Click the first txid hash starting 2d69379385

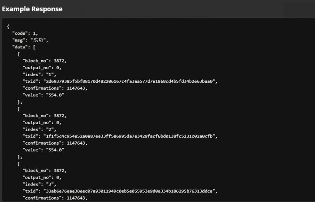point(129,81)
